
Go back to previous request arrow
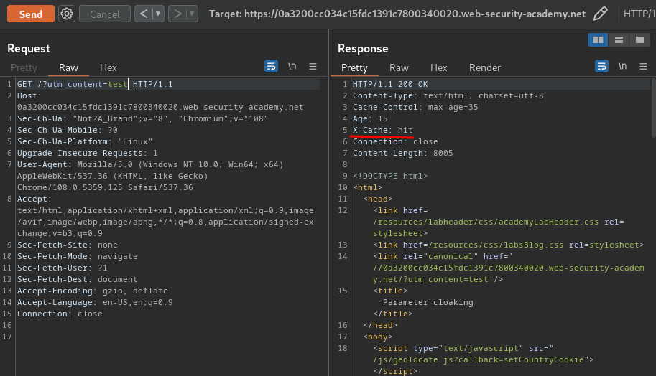coord(144,14)
